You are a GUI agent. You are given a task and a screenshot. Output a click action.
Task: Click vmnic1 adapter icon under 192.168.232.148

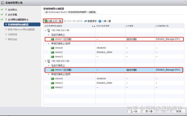52,39
